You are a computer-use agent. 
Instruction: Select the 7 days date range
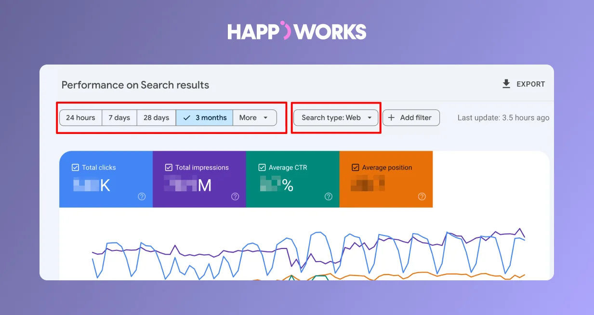(x=119, y=118)
